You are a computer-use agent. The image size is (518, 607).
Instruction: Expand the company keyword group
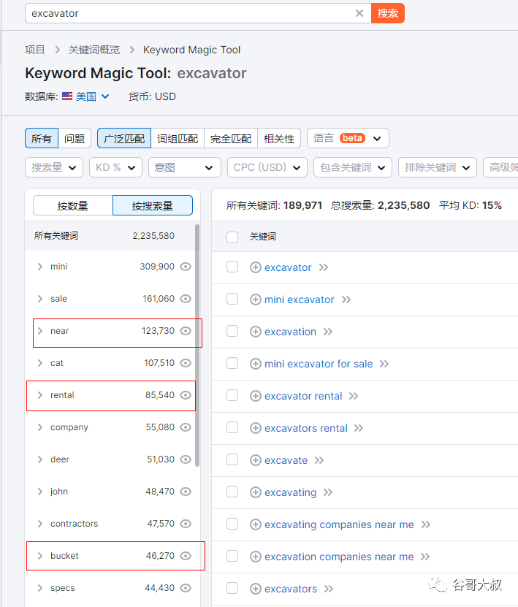click(x=40, y=427)
